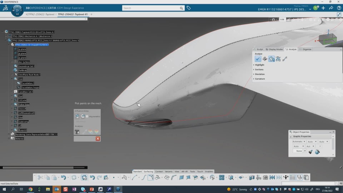Click the paint bucket sphere icon in Object Properties
This screenshot has height=193, width=343.
[317, 152]
